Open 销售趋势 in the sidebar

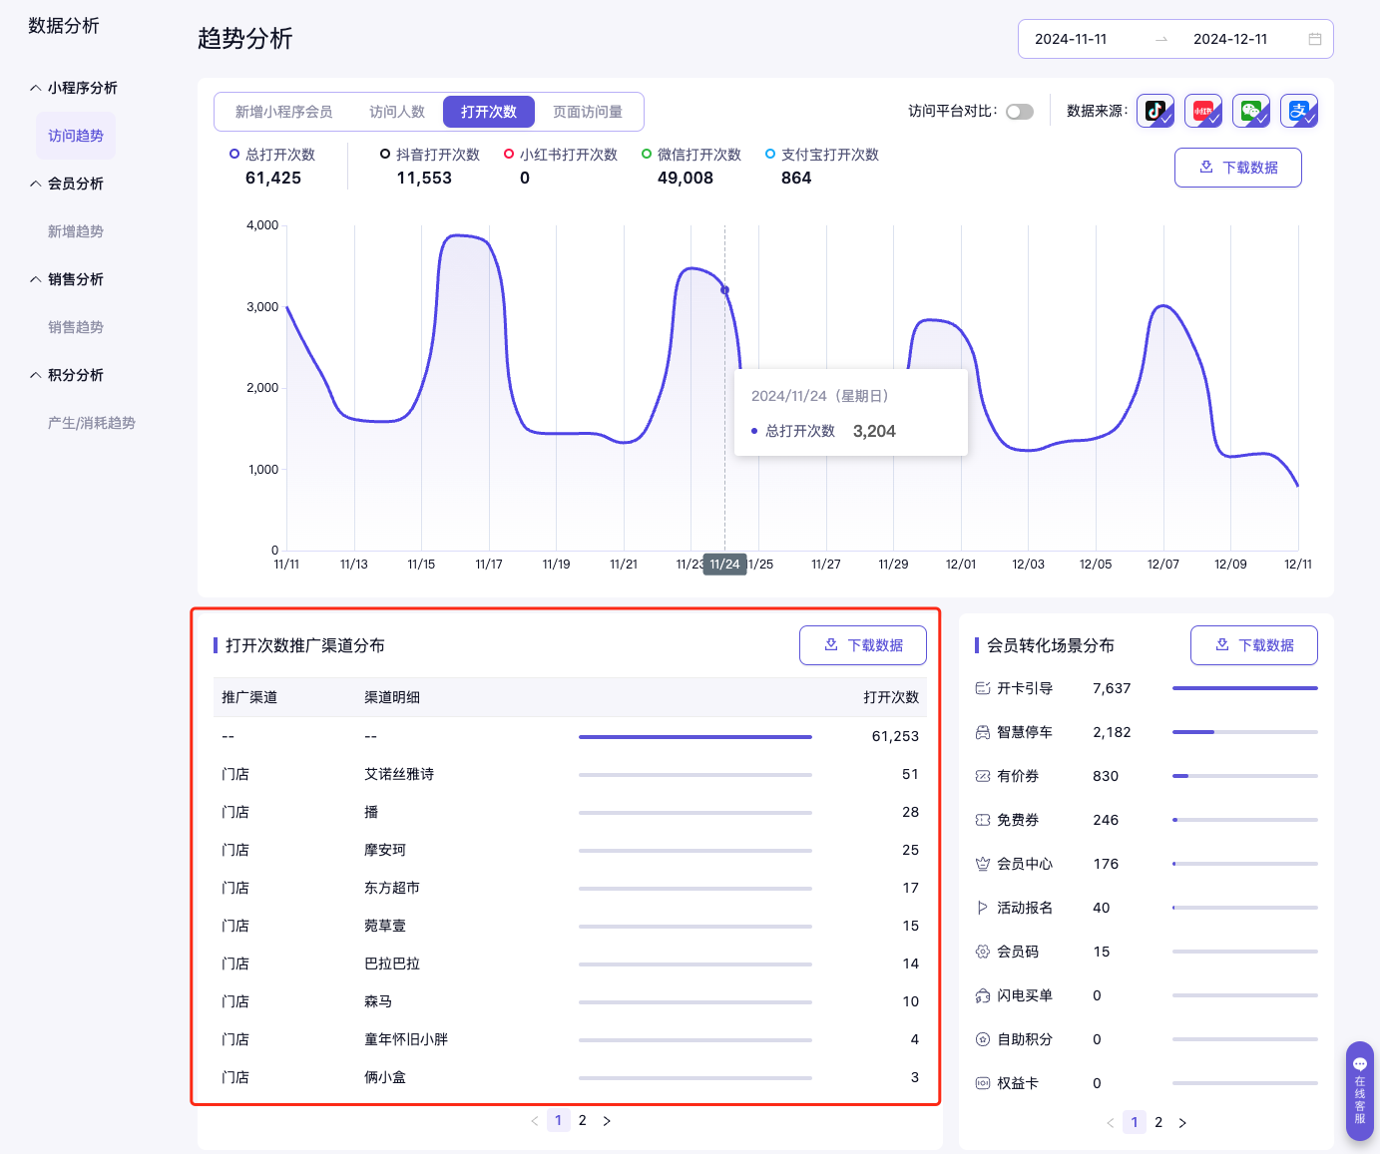(76, 327)
